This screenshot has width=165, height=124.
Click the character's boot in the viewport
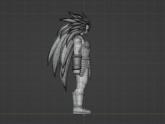(x=80, y=103)
